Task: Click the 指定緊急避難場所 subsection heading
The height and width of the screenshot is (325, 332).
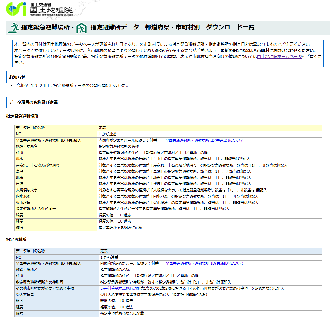Action: pyautogui.click(x=22, y=116)
